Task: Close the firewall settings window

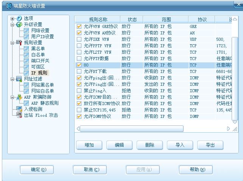Action: point(239,5)
